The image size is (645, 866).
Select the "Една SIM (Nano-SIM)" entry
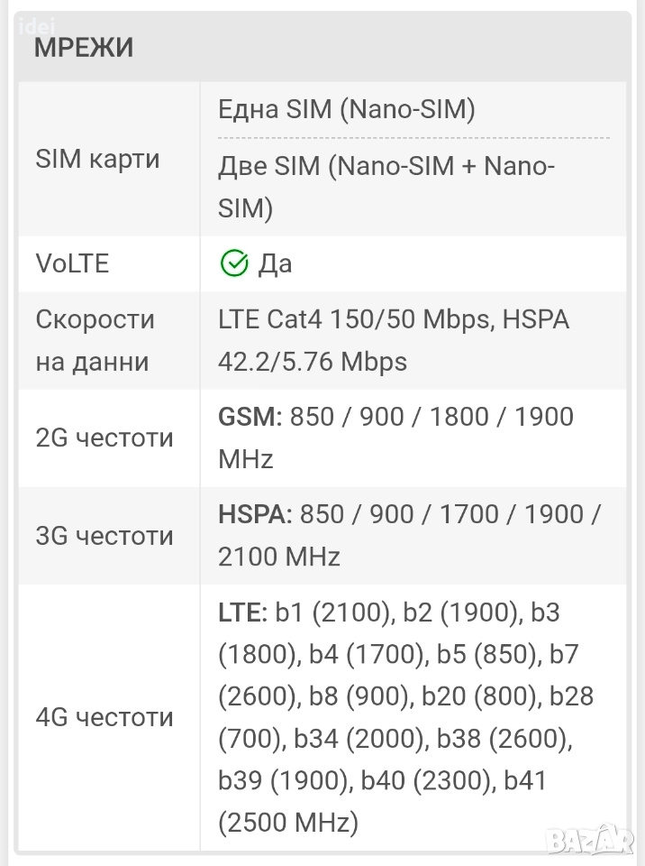346,110
